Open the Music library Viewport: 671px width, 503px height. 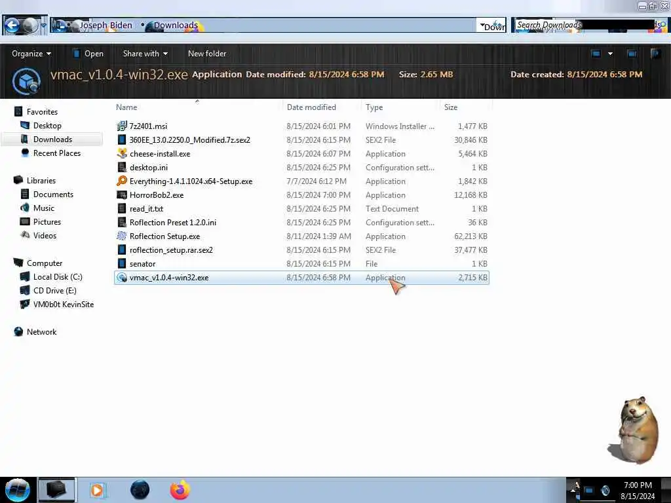[44, 208]
